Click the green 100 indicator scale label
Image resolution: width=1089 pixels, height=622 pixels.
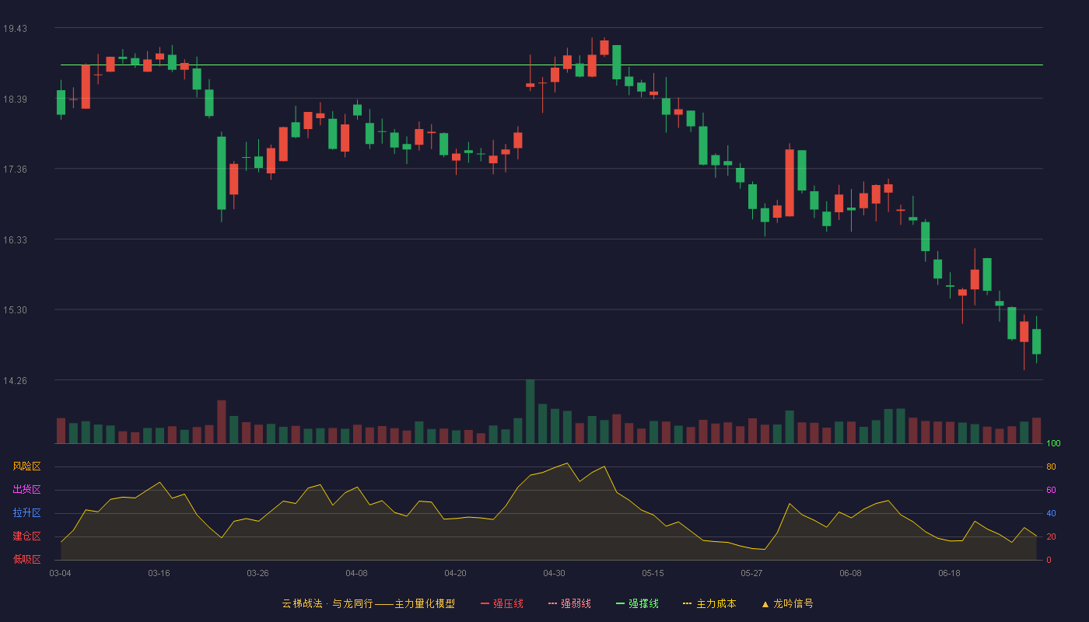1053,444
